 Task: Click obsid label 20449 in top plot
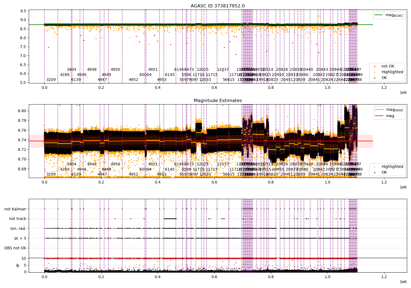point(307,70)
